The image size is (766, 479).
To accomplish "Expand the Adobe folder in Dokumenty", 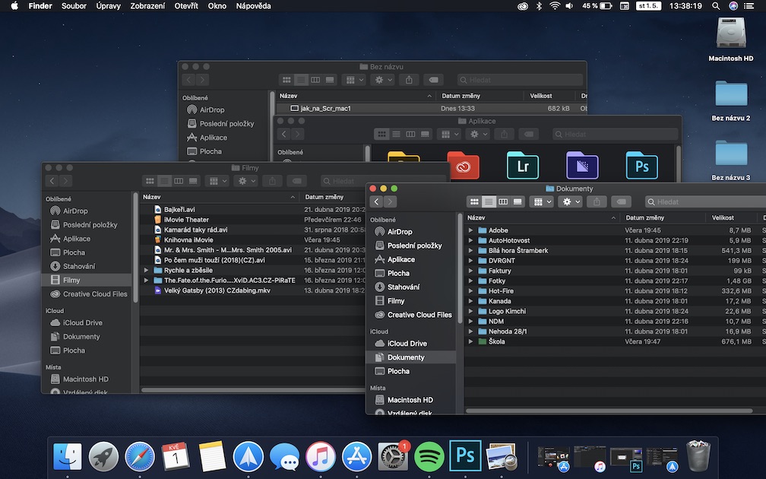I will click(x=471, y=230).
